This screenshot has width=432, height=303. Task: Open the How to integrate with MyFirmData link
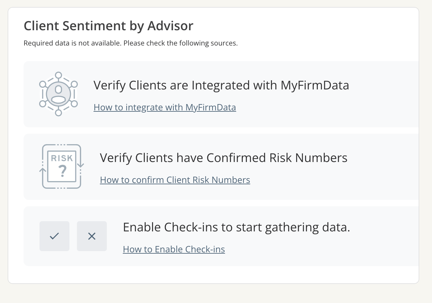point(165,107)
